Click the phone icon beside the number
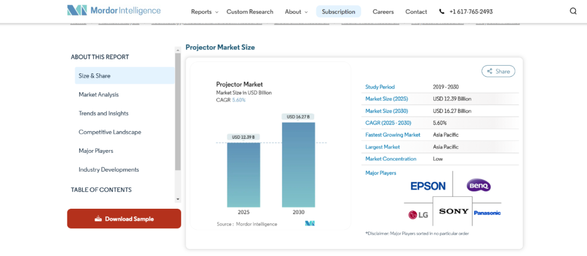This screenshot has height=256, width=587. tap(442, 11)
